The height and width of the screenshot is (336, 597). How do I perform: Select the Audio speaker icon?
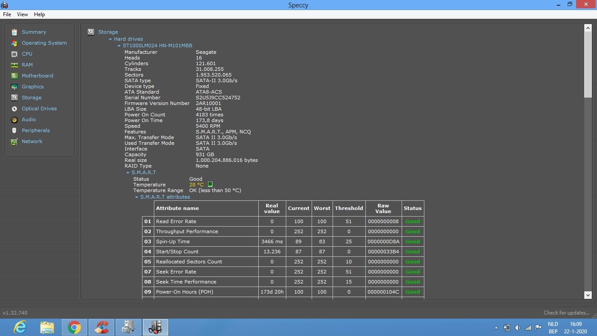tap(14, 119)
